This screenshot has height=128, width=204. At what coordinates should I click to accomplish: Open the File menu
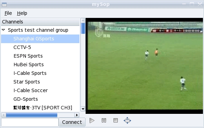(8, 13)
